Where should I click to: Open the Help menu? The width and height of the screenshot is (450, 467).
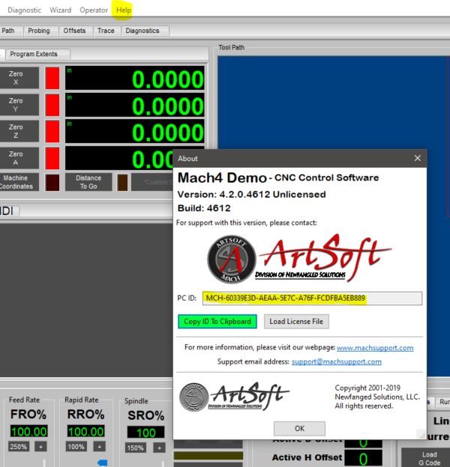tap(124, 10)
